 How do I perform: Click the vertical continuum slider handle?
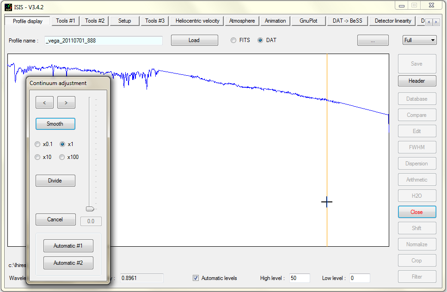pos(90,209)
